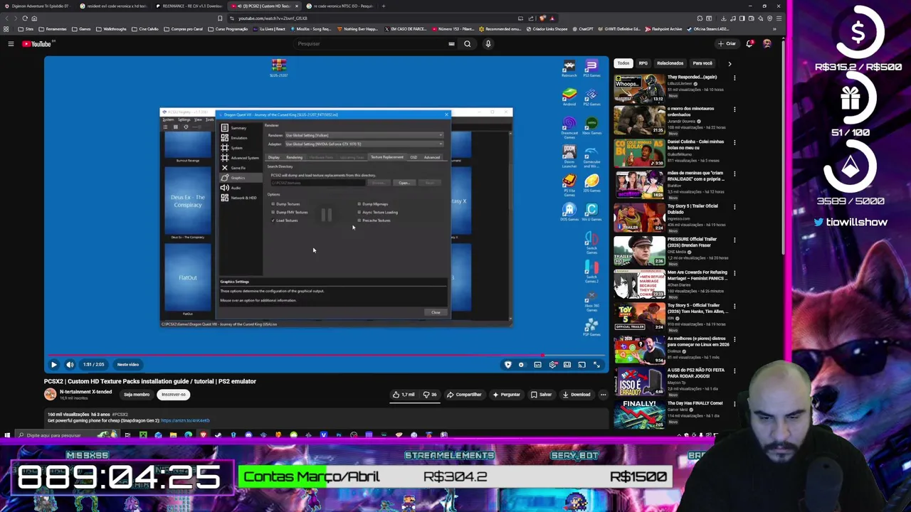This screenshot has height=512, width=911.
Task: Open the three-dot more actions menu under the video
Action: (603, 395)
